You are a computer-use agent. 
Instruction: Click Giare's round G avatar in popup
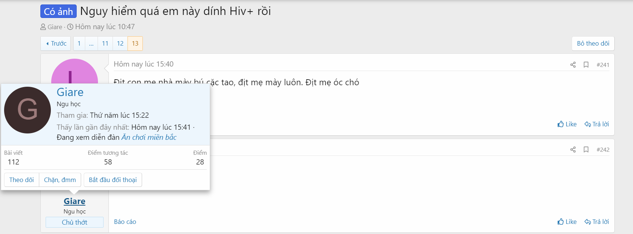27,110
